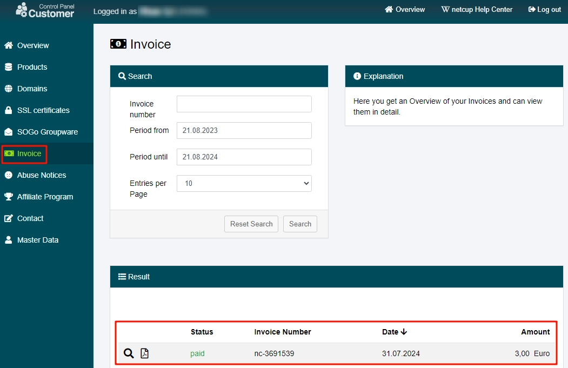Open SSL certificates section
This screenshot has height=368, width=568.
[x=43, y=110]
